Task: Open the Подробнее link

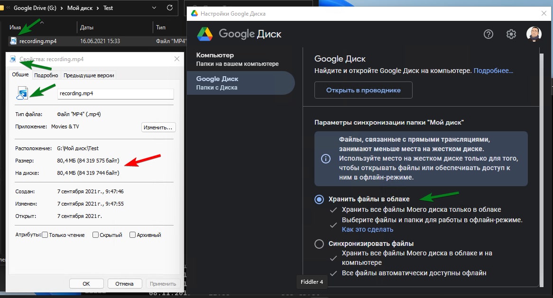Action: tap(493, 71)
